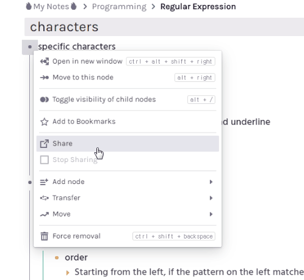Image resolution: width=304 pixels, height=280 pixels.
Task: Click the Toggle visibility of child nodes icon
Action: tap(45, 100)
